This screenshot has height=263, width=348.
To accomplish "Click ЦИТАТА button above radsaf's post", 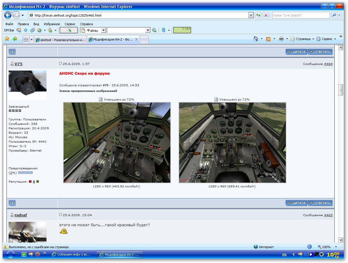I will click(296, 203).
